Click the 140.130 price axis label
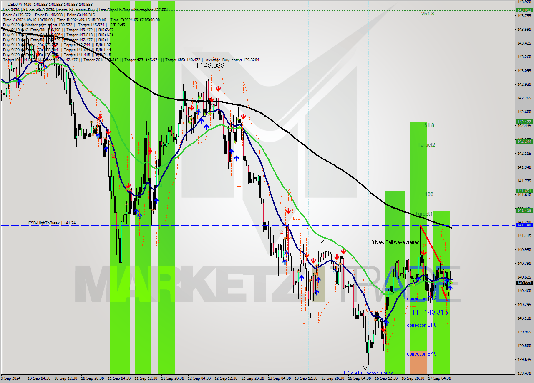The width and height of the screenshot is (534, 383). click(x=524, y=318)
